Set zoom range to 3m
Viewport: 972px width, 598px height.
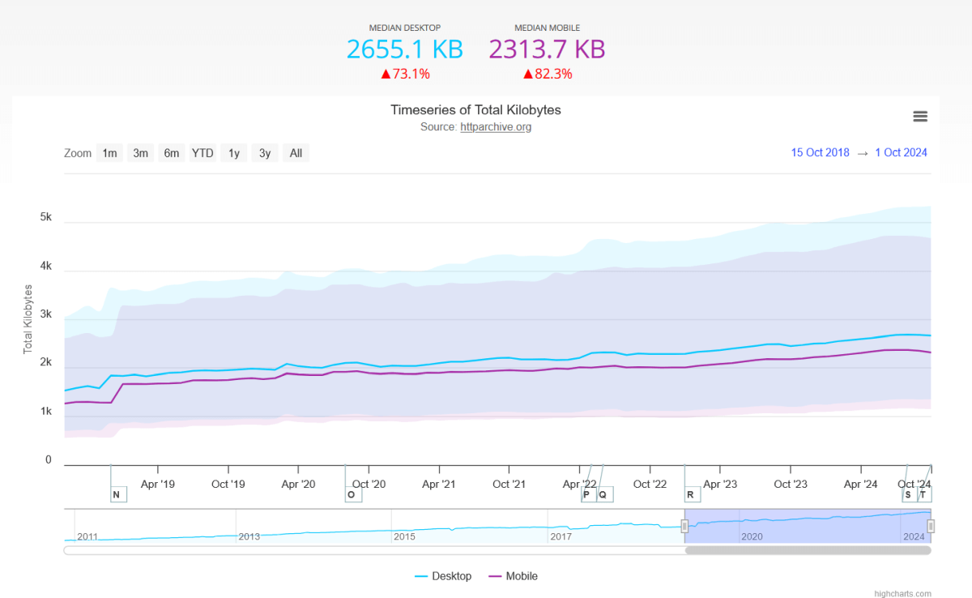141,153
